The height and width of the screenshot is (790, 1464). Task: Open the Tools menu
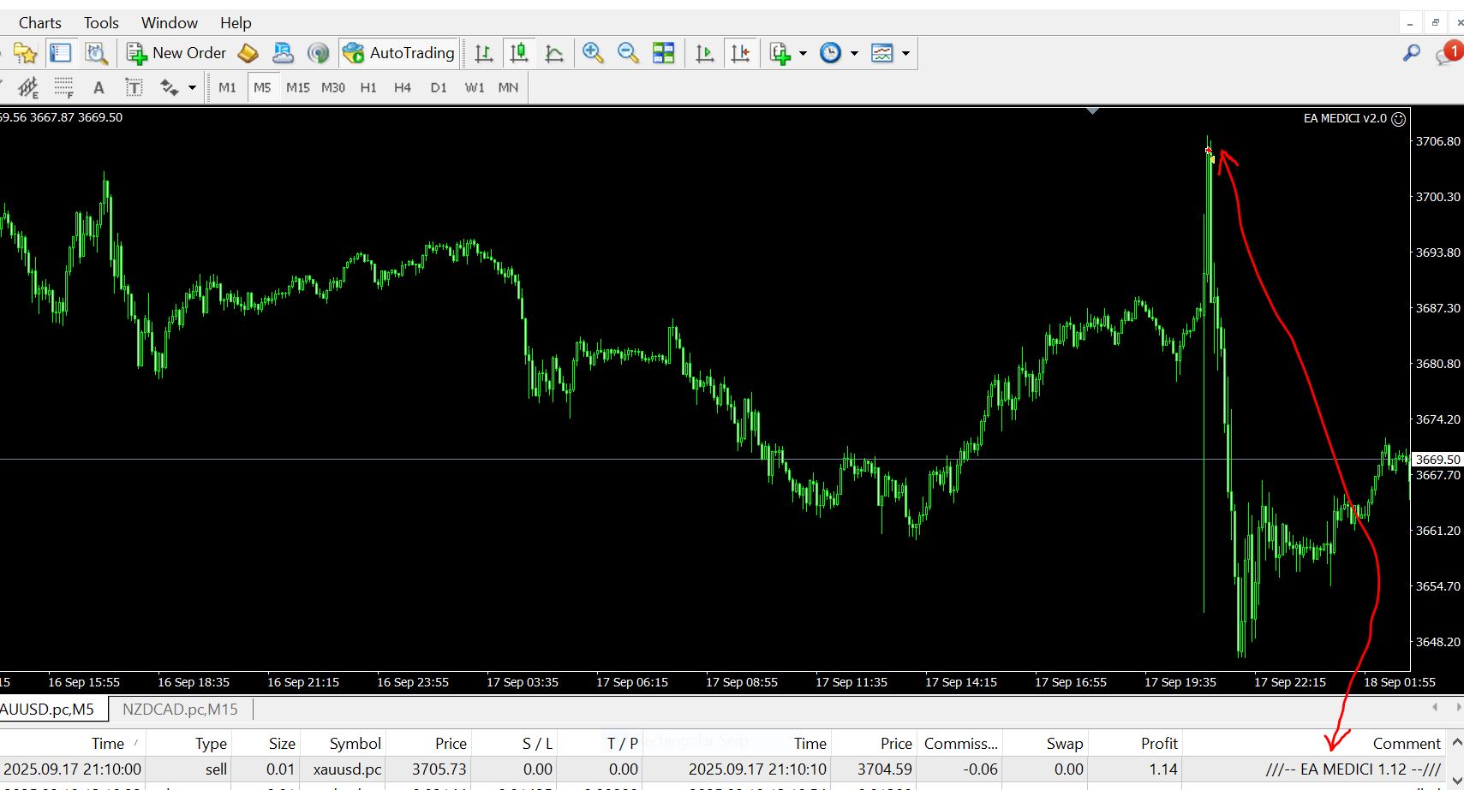(101, 23)
